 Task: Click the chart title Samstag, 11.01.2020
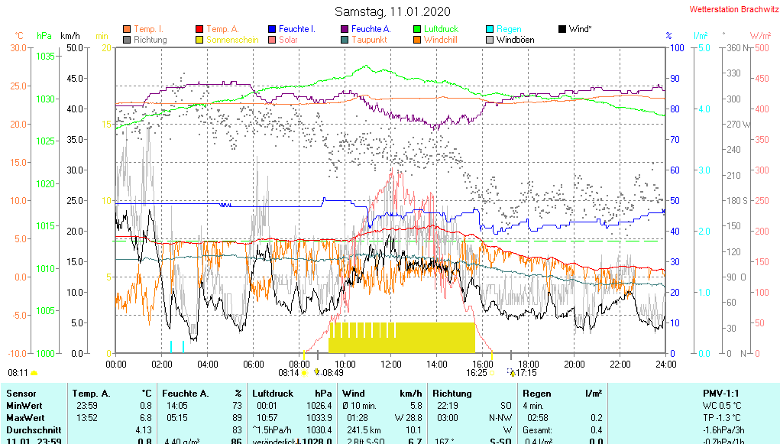tap(393, 11)
